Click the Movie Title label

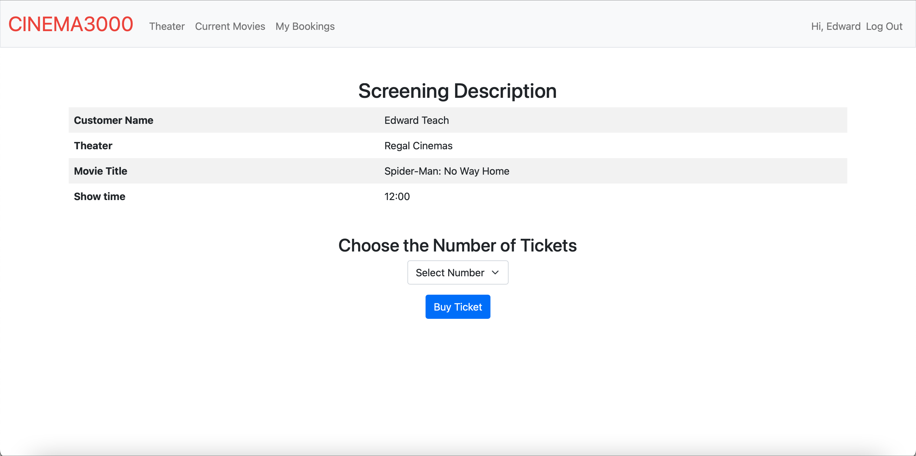point(101,171)
